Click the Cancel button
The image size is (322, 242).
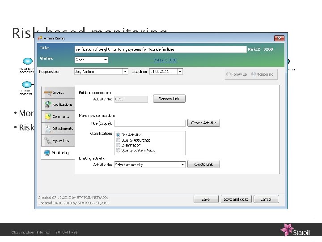[266, 199]
